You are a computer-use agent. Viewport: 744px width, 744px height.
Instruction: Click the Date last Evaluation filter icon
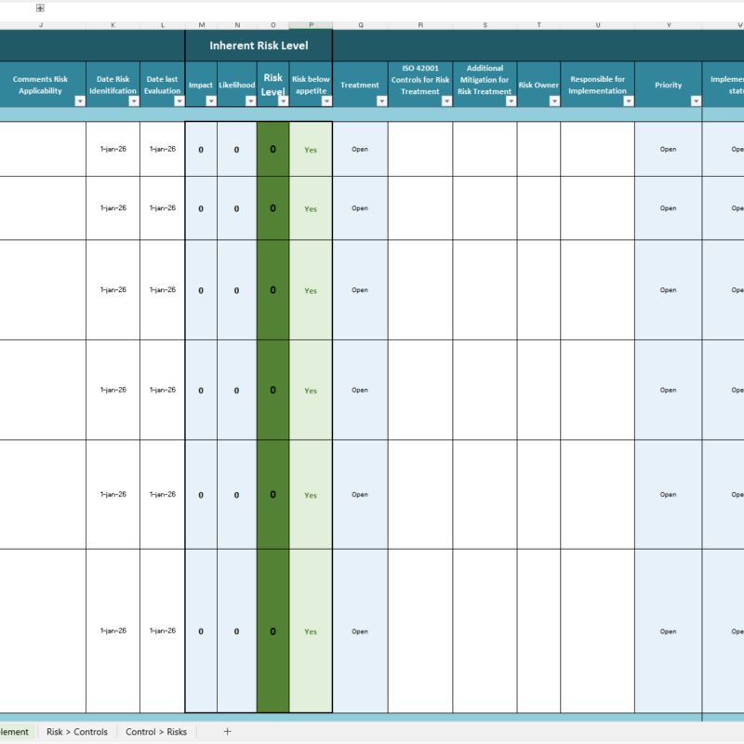(179, 102)
